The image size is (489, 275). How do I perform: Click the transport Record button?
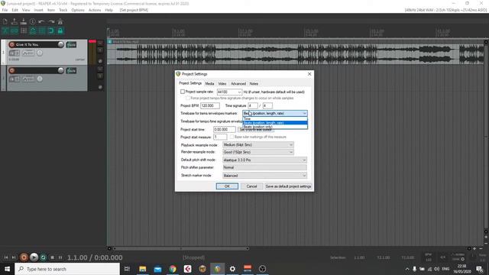(x=24, y=257)
